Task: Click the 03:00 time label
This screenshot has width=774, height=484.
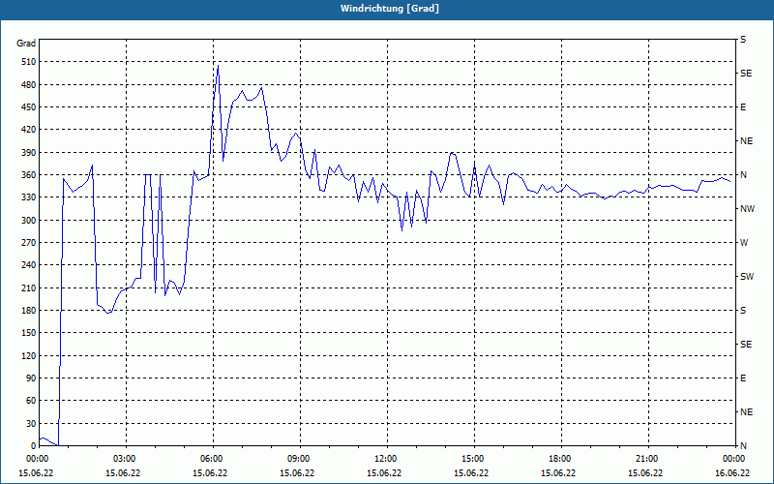Action: tap(126, 459)
